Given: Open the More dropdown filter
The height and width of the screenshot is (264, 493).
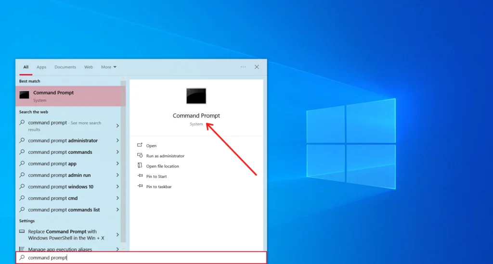Looking at the screenshot, I should [109, 67].
